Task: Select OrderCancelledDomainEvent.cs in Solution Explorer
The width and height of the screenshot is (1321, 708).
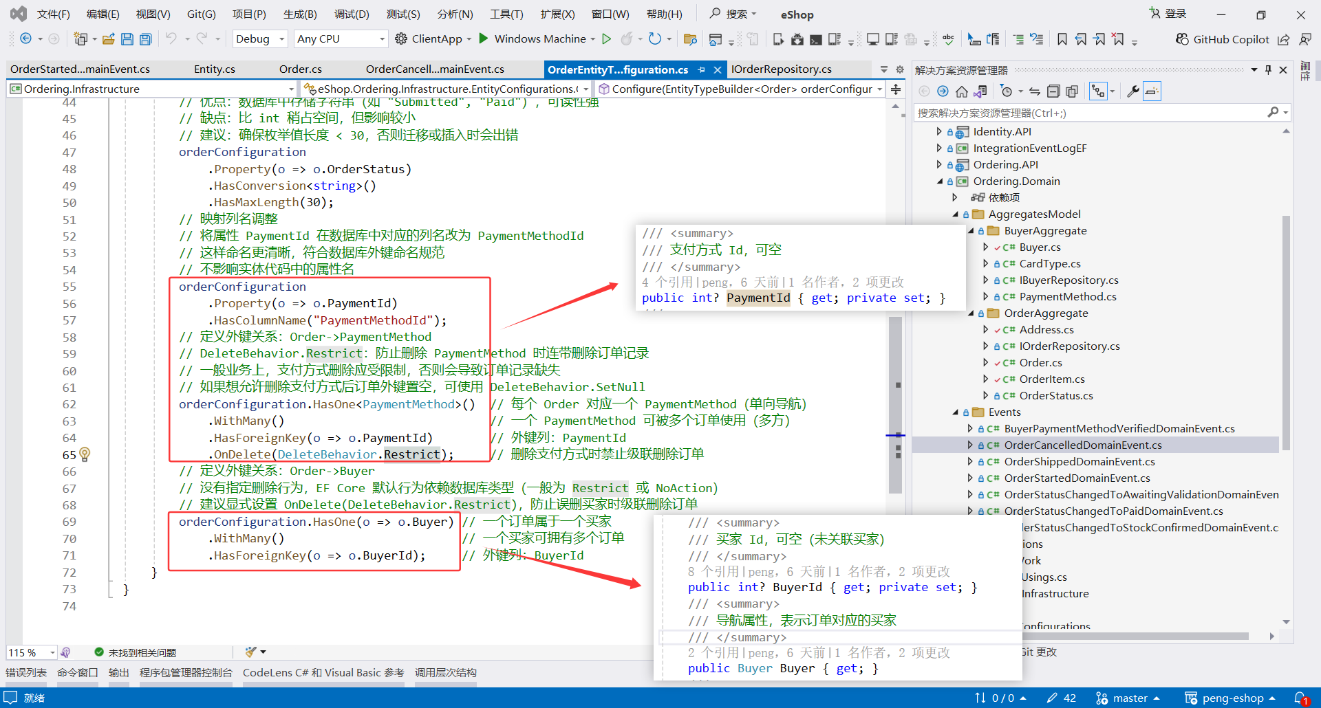Action: [1083, 445]
